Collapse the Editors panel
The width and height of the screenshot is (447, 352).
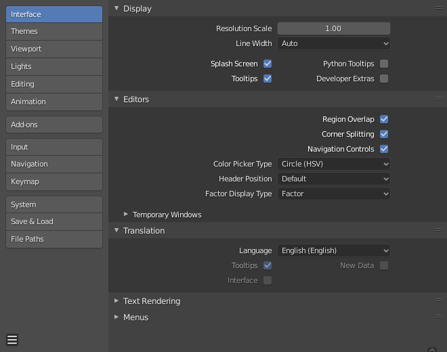pos(116,99)
